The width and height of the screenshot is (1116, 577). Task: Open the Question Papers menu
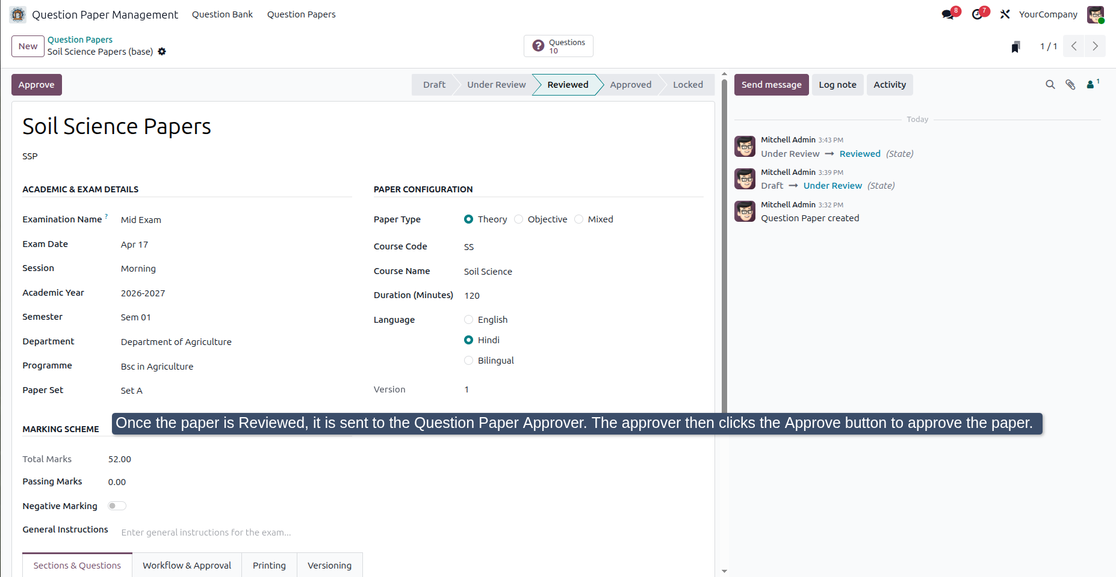pos(301,14)
